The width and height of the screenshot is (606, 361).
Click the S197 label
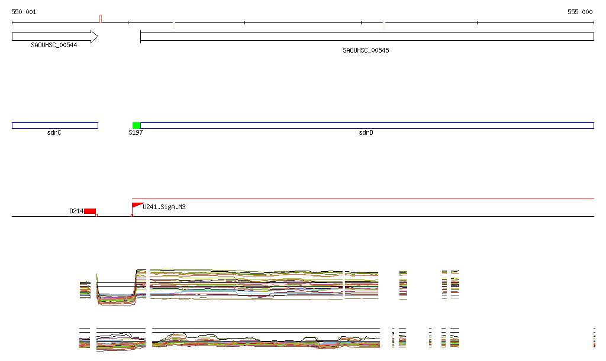[x=136, y=133]
